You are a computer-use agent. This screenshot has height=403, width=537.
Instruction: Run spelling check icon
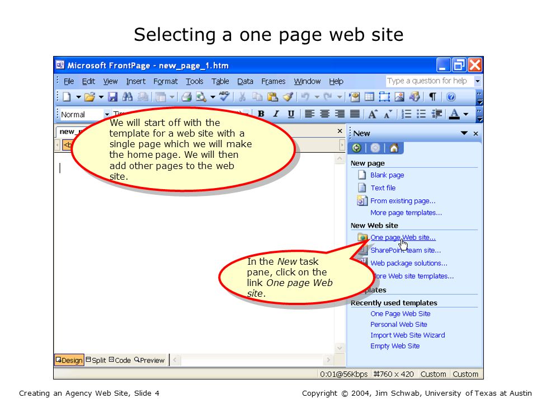pyautogui.click(x=224, y=97)
